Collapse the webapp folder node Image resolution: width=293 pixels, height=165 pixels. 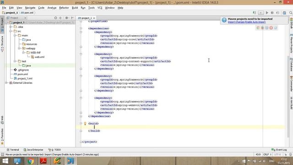[19, 49]
